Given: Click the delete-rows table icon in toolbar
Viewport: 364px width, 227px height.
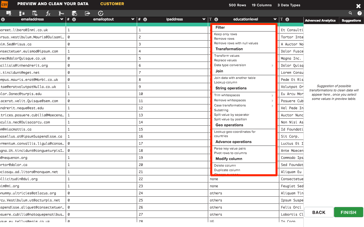Looking at the screenshot, I should click(9, 13).
